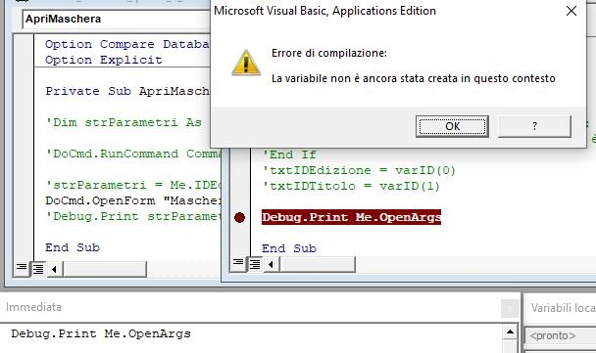Viewport: 596px width, 353px height.
Task: Switch right code window to Full Module View
Action: click(255, 263)
